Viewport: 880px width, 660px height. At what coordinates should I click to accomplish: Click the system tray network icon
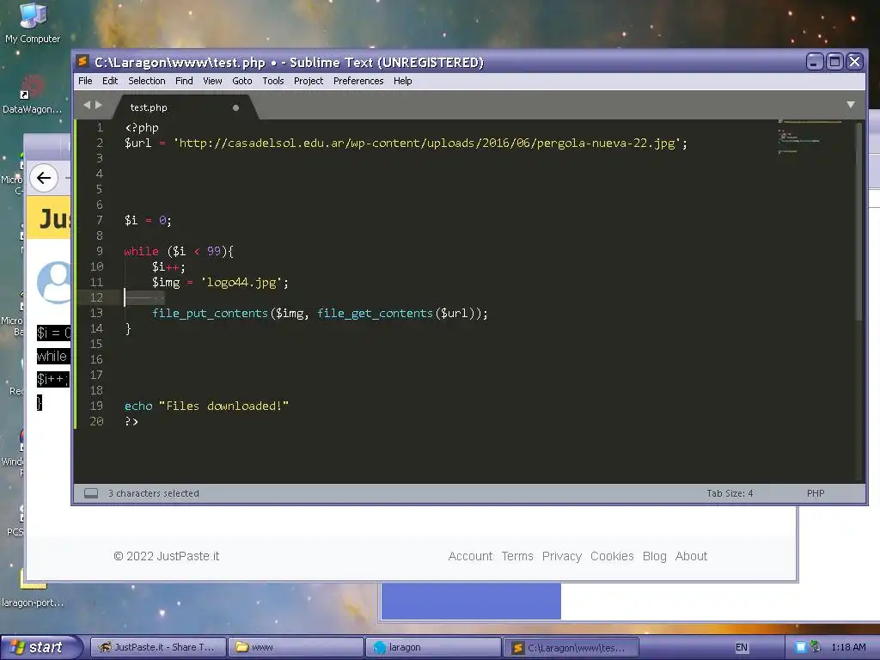click(x=815, y=646)
